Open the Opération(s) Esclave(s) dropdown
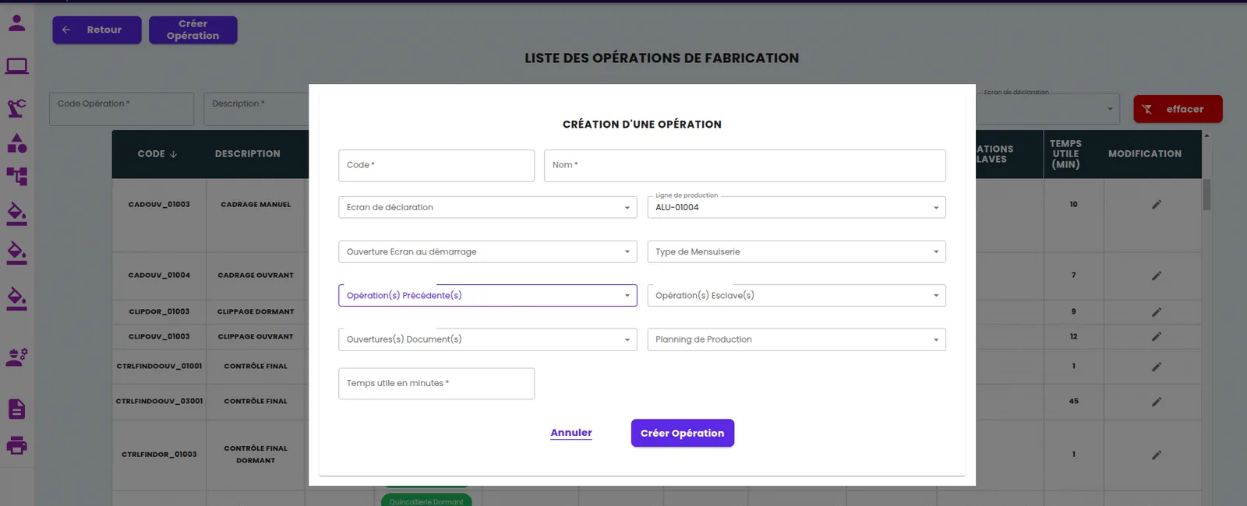The height and width of the screenshot is (506, 1247). click(x=797, y=295)
